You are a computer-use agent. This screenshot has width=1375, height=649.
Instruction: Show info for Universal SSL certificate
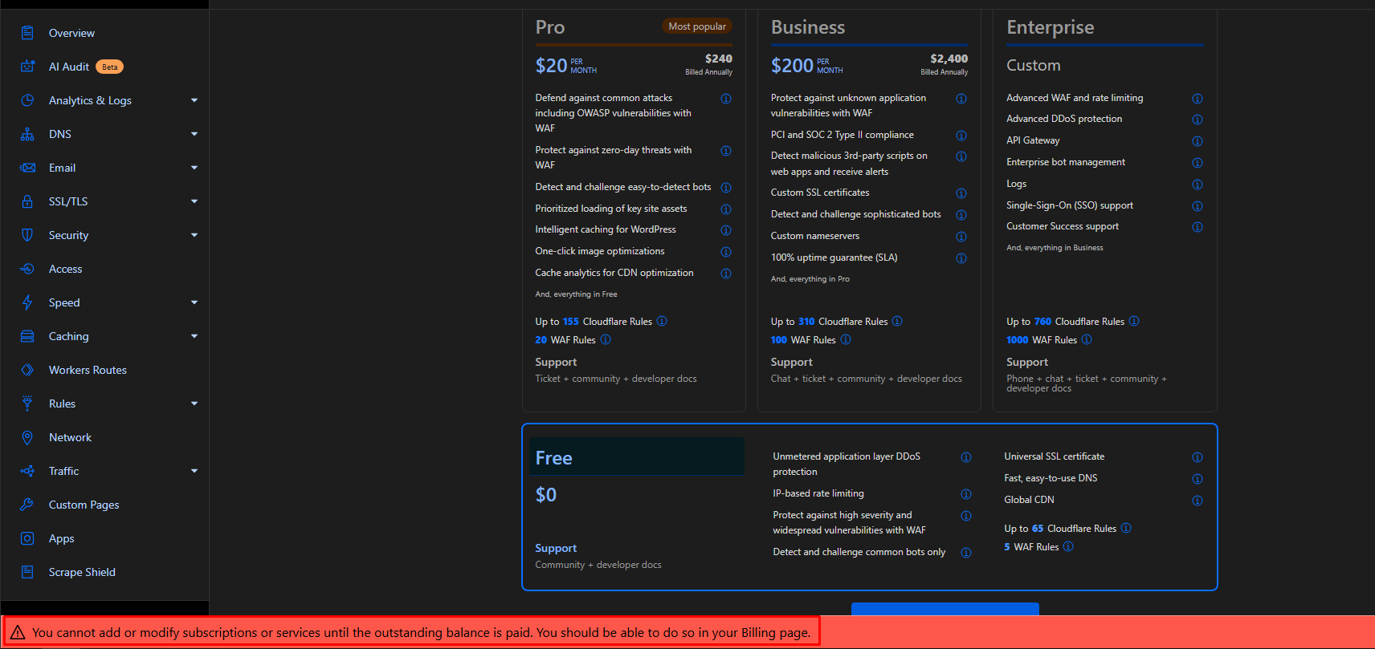pyautogui.click(x=1198, y=457)
